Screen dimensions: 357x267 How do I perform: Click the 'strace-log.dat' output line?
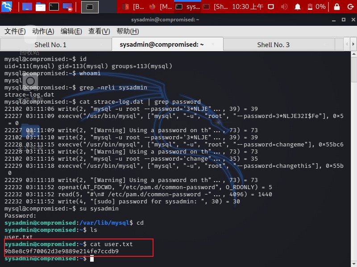point(29,94)
